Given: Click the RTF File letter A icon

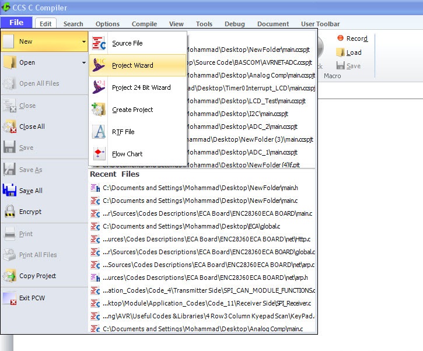Looking at the screenshot, I should [99, 132].
